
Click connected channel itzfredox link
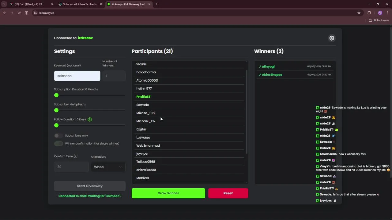(85, 38)
